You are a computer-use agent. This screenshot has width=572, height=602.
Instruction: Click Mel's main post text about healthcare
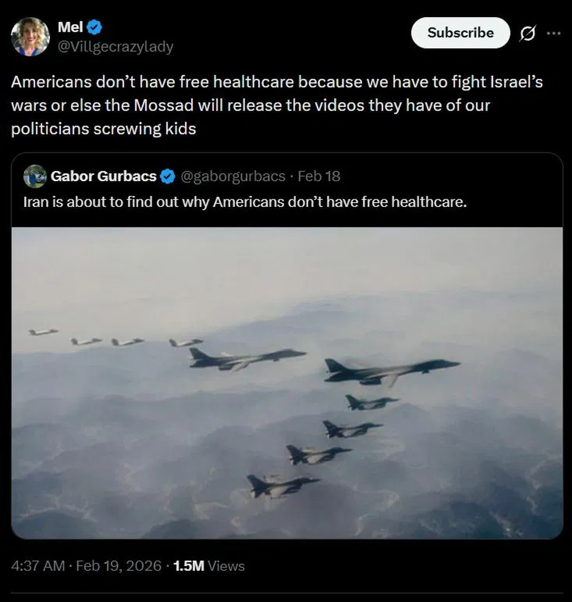click(x=276, y=106)
